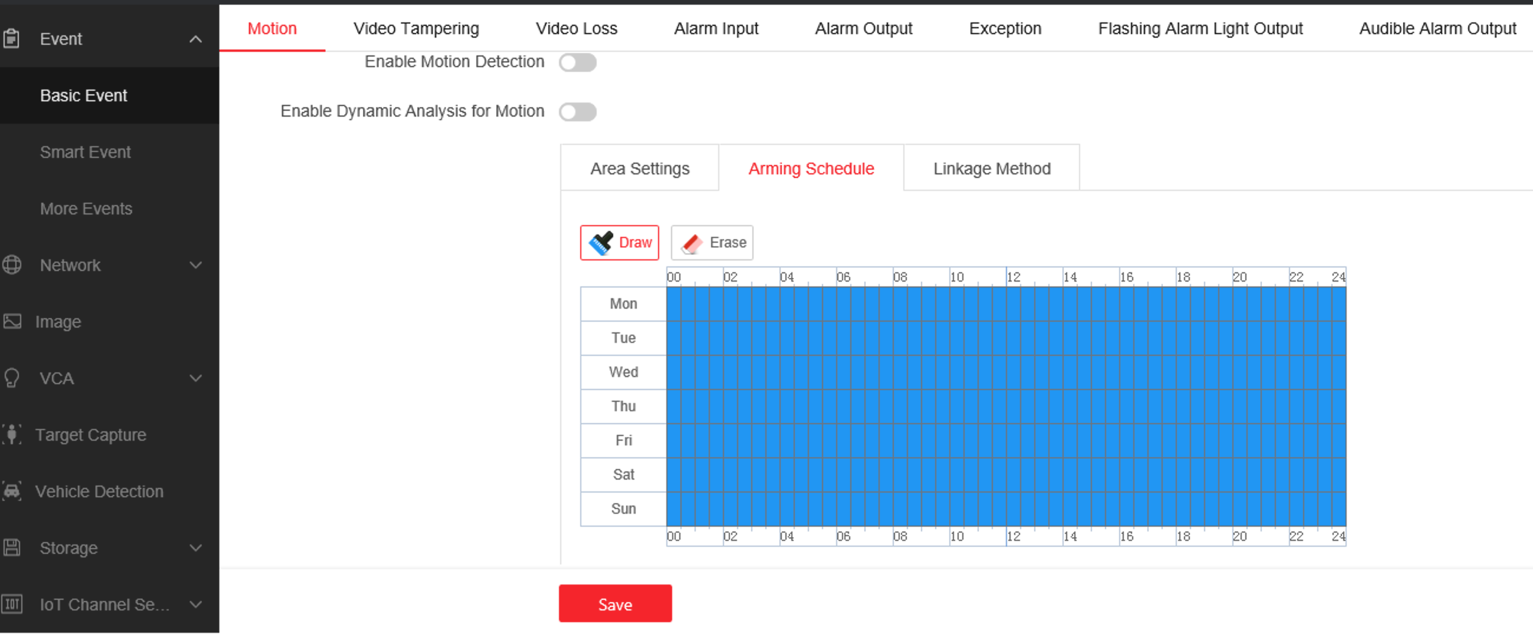Open the Linkage Method tab

pos(992,169)
